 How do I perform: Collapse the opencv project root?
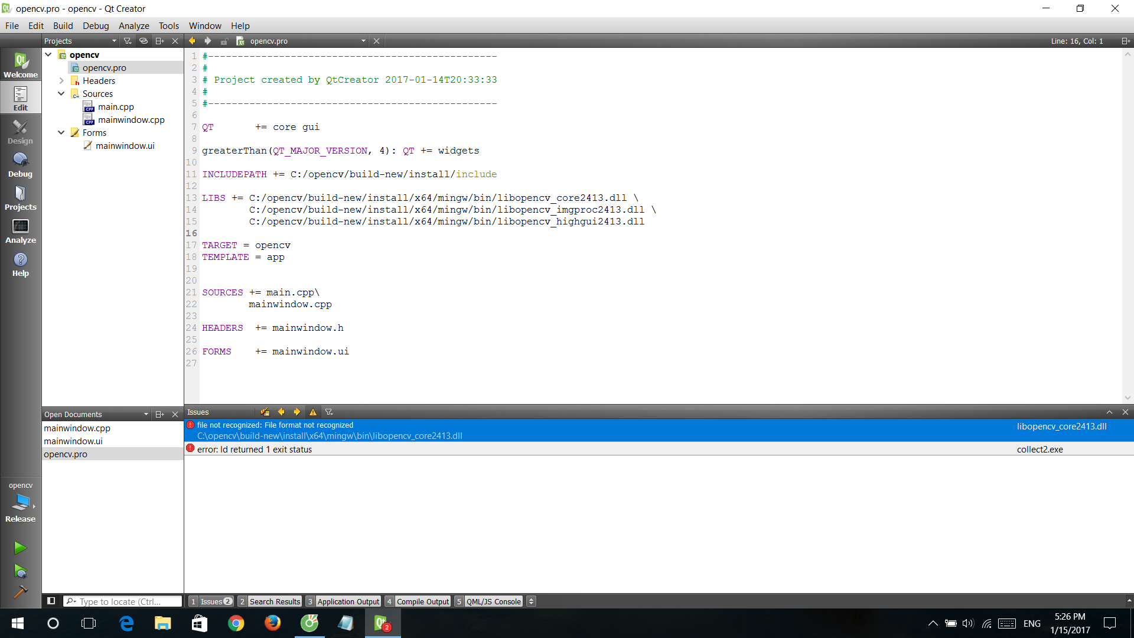pos(48,54)
